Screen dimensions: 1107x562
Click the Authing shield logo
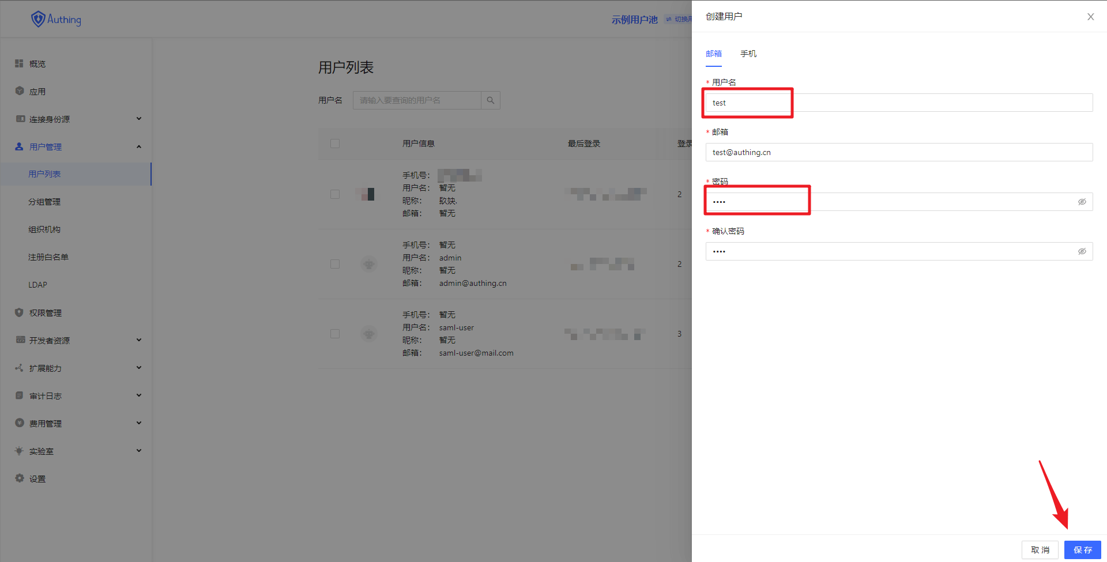click(x=38, y=18)
